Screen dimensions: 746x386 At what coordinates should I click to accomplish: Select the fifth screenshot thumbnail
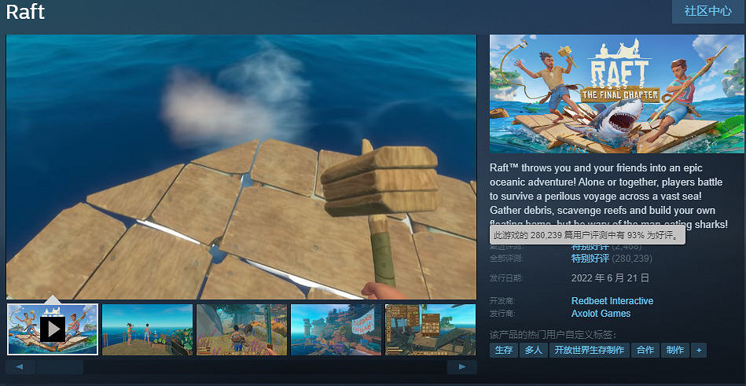pyautogui.click(x=430, y=329)
